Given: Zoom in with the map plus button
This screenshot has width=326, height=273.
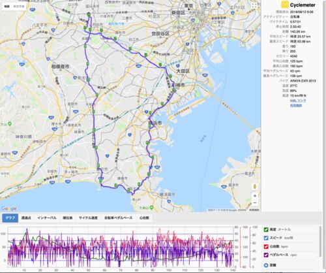Looking at the screenshot, I should (x=255, y=196).
